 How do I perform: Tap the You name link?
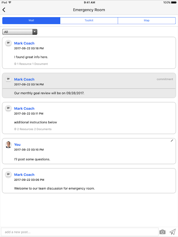coord(18,145)
